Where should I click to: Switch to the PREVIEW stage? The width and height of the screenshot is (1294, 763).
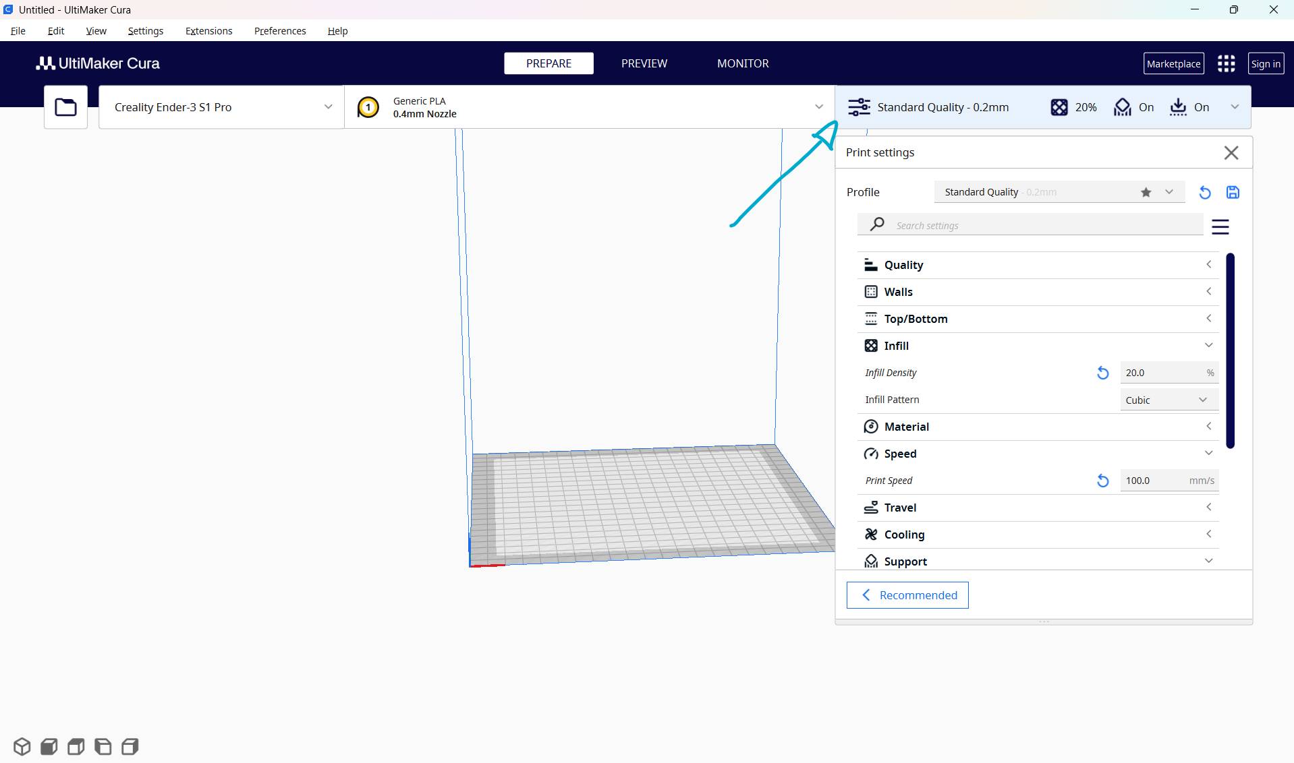point(644,63)
